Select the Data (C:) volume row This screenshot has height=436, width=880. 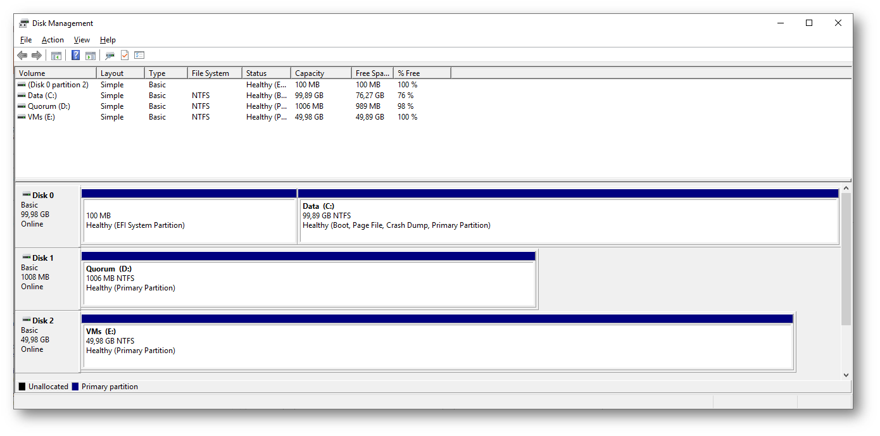tap(233, 96)
